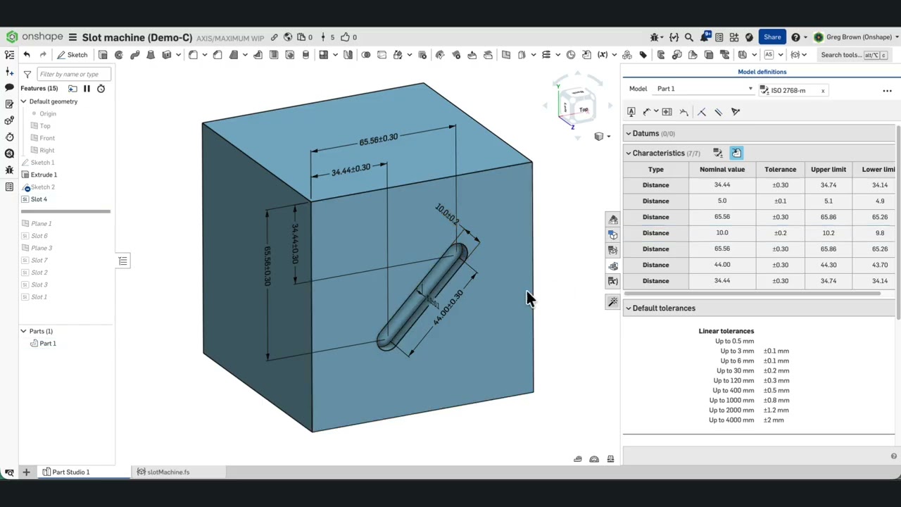Click the horizontal scrollbar of characteristics table
The height and width of the screenshot is (507, 901).
coord(752,294)
